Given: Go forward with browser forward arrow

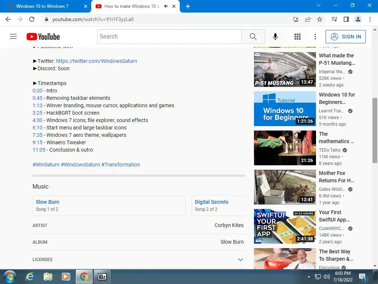Looking at the screenshot, I should [x=20, y=19].
